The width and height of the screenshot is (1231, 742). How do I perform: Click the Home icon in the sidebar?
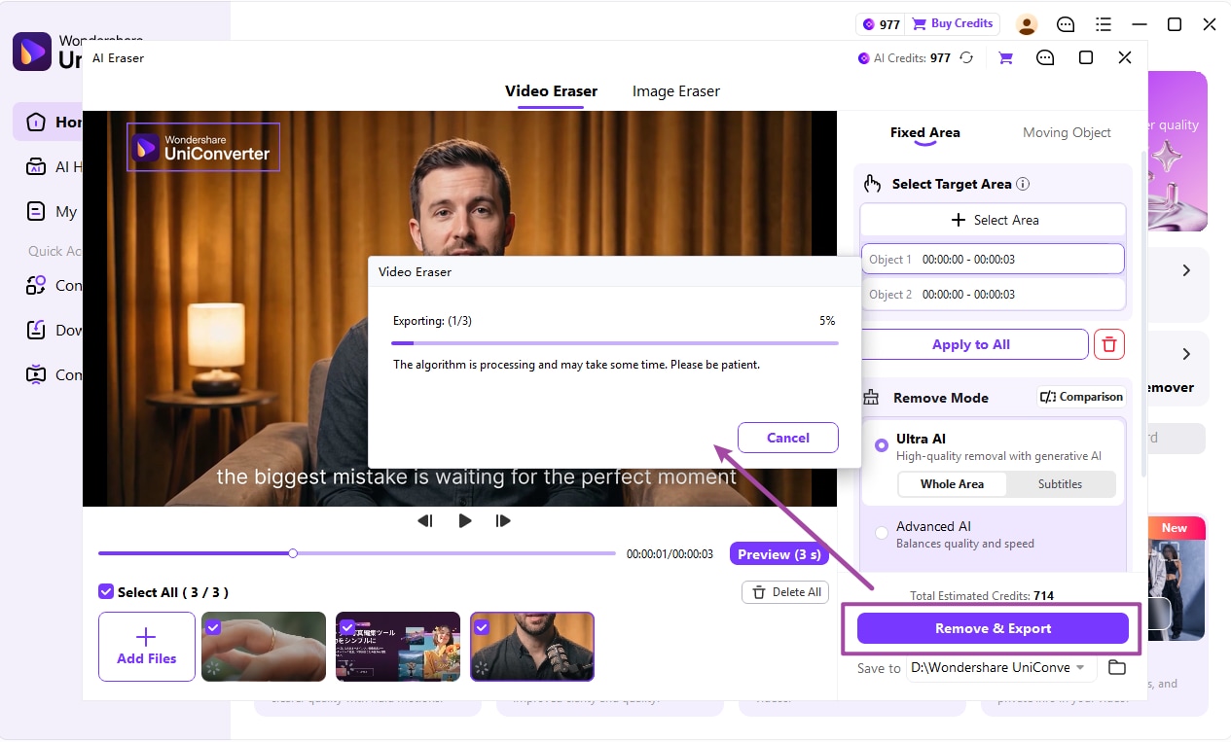click(36, 122)
